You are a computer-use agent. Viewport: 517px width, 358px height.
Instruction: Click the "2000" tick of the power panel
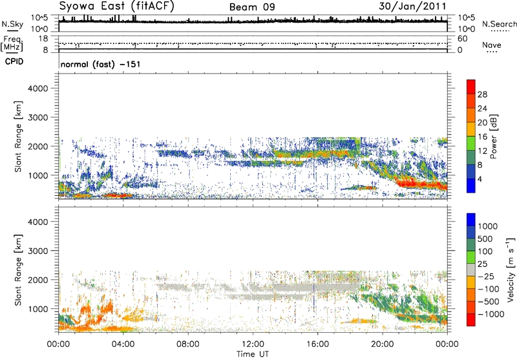(37, 146)
